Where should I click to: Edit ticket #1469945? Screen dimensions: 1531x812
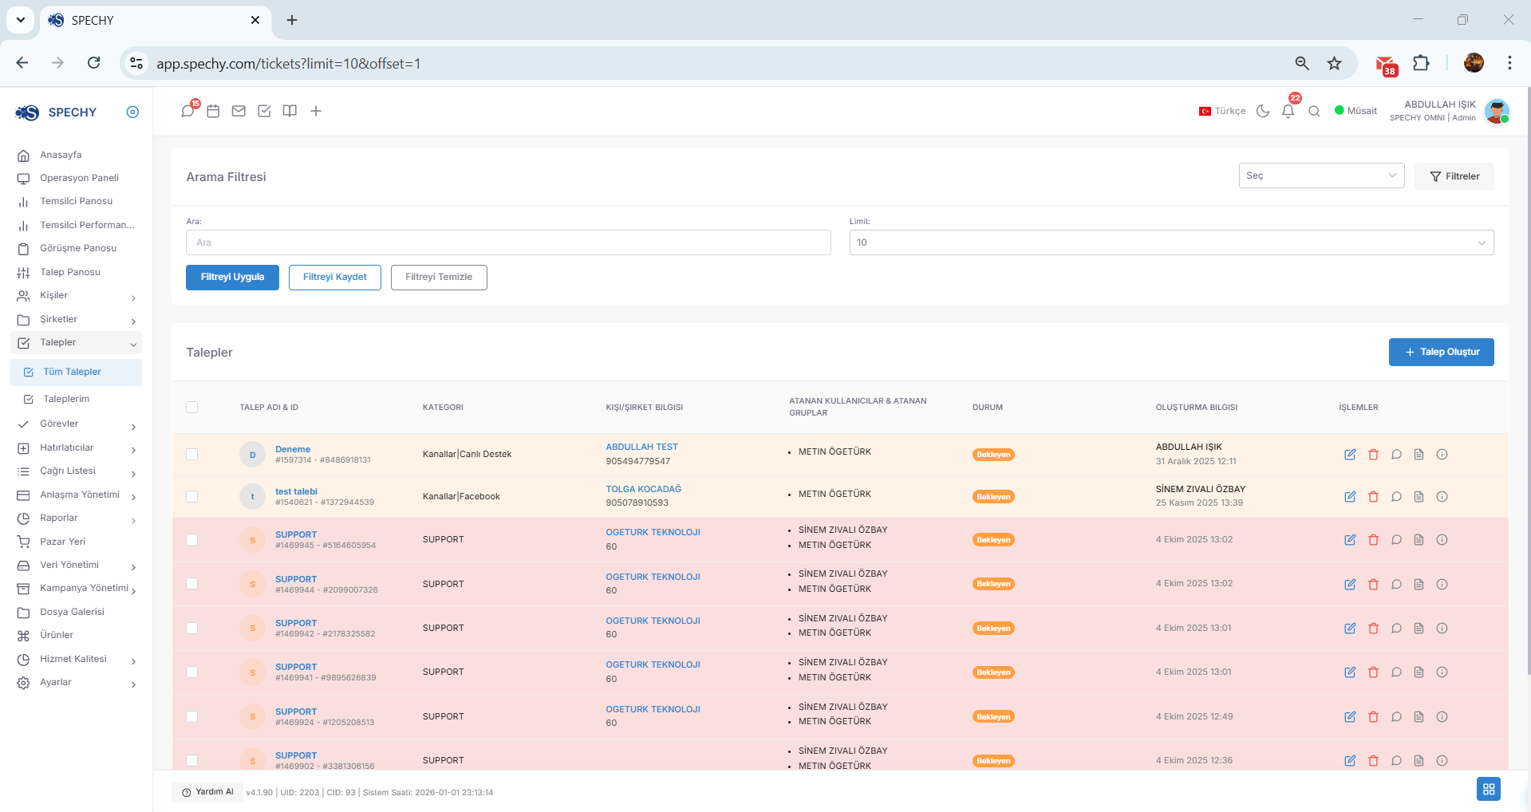[1350, 540]
